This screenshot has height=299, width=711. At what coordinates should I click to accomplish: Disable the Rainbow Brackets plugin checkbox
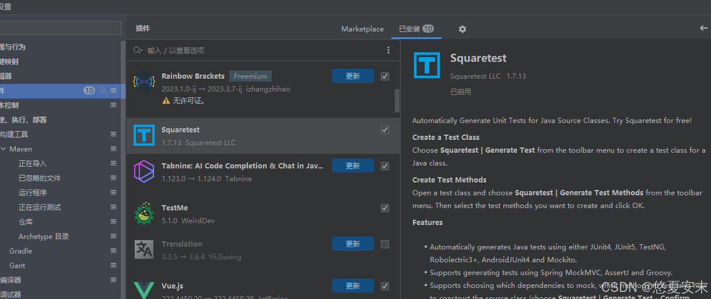point(385,76)
